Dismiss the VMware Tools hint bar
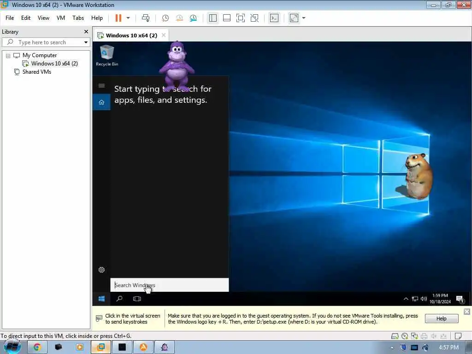This screenshot has height=354, width=472. point(467,312)
